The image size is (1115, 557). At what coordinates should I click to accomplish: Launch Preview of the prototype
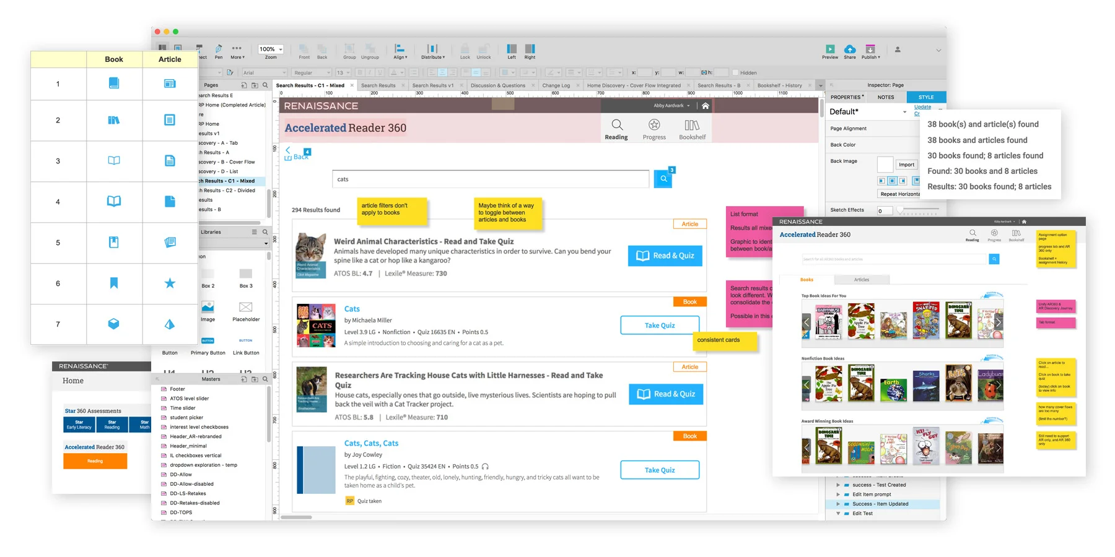pos(830,52)
